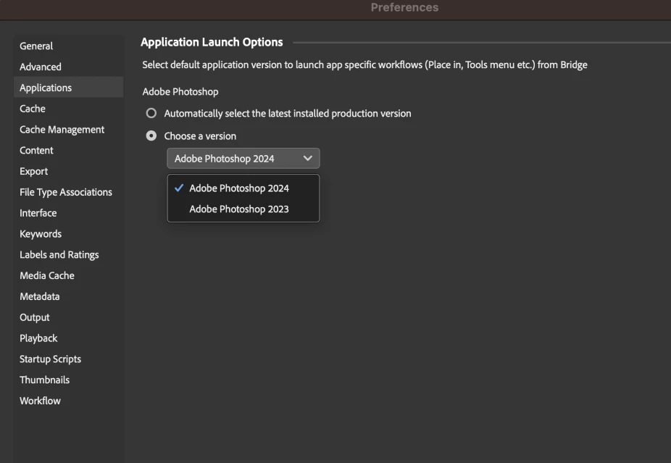Click the Preferences window title
Viewport: 671px width, 463px height.
tap(404, 7)
